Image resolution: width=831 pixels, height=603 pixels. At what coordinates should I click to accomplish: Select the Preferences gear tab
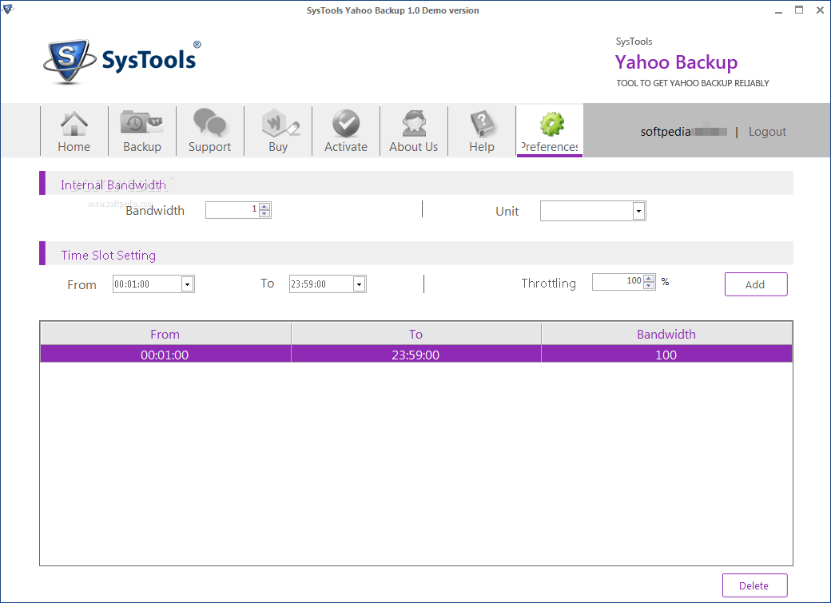coord(550,131)
